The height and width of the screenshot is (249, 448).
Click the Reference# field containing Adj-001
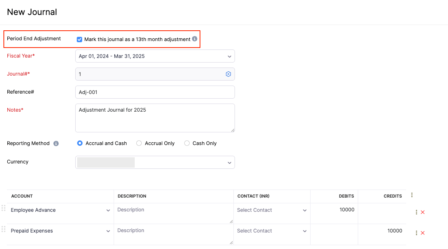[155, 92]
